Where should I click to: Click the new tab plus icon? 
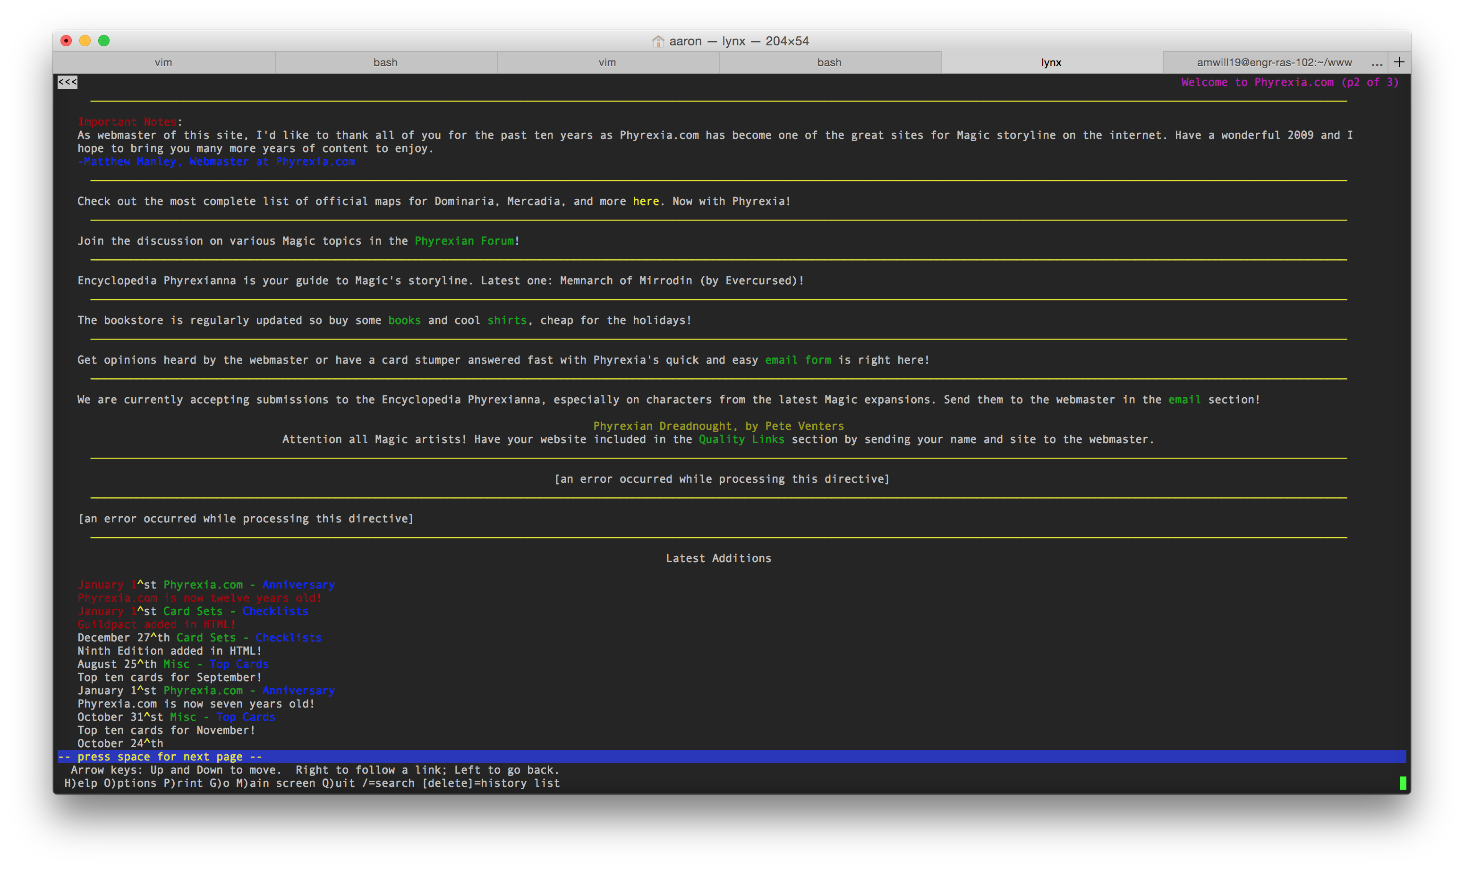[1399, 62]
